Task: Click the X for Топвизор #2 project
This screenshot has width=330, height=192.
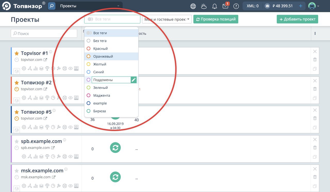Action: 315,81
